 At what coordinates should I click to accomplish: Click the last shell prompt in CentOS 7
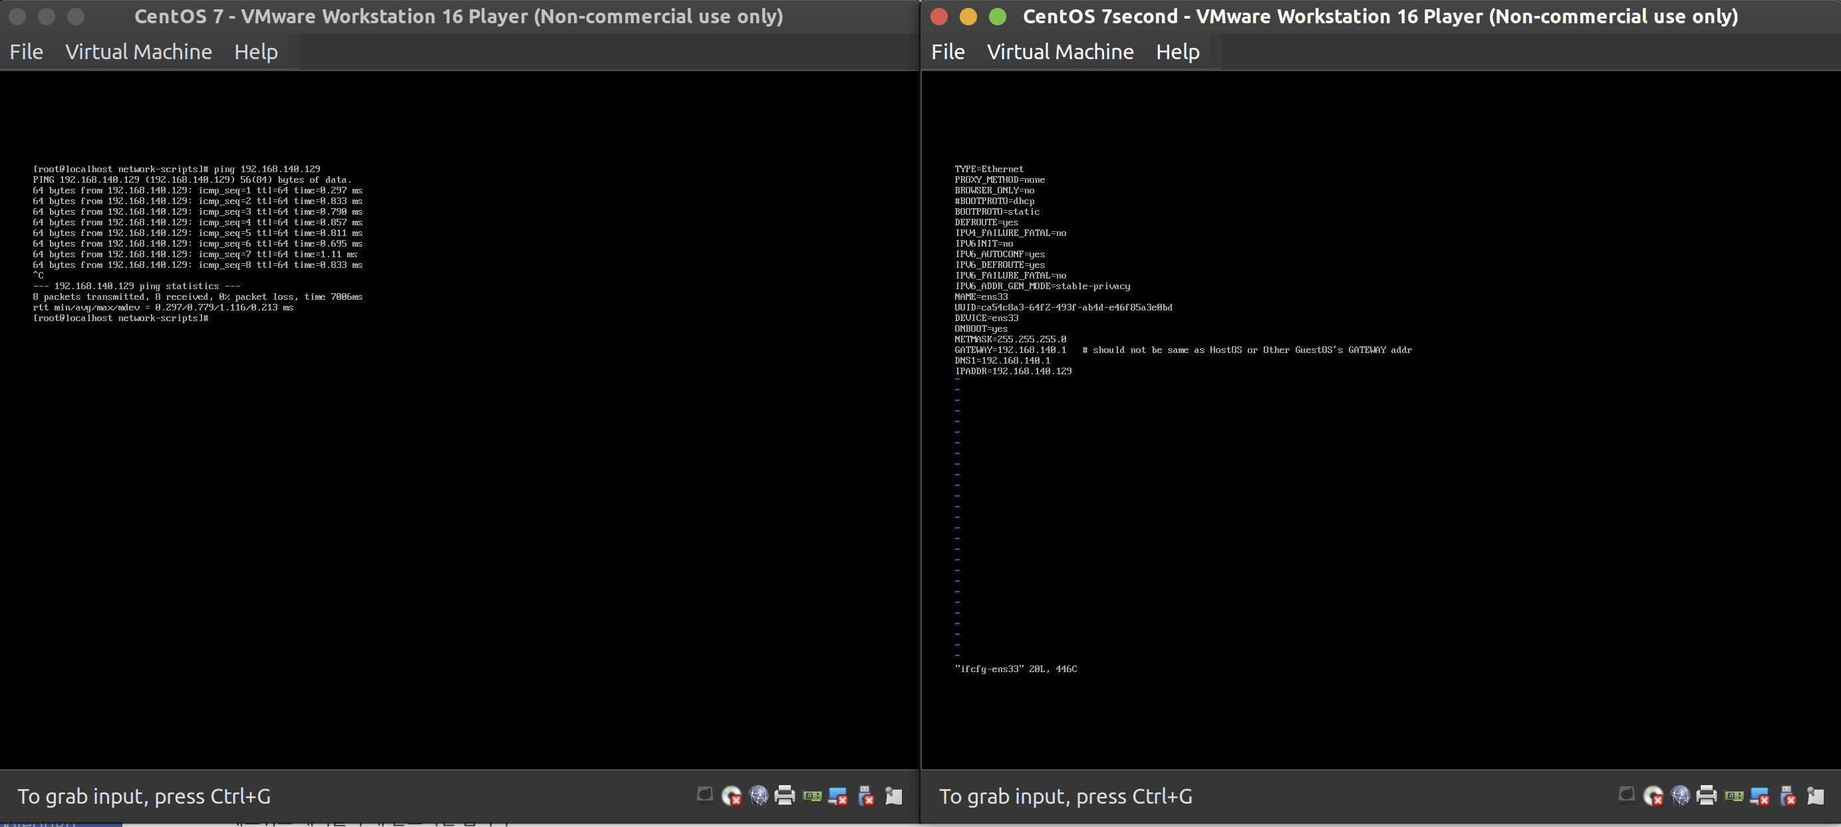(x=120, y=318)
